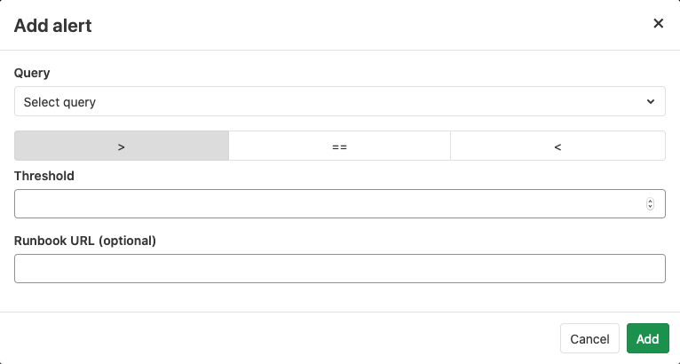Viewport: 680px width, 364px height.
Task: Select the equals (==) operator
Action: pyautogui.click(x=339, y=146)
